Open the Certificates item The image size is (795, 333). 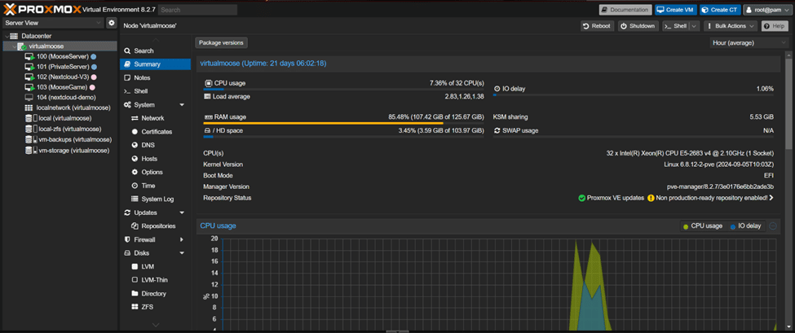[x=155, y=132]
